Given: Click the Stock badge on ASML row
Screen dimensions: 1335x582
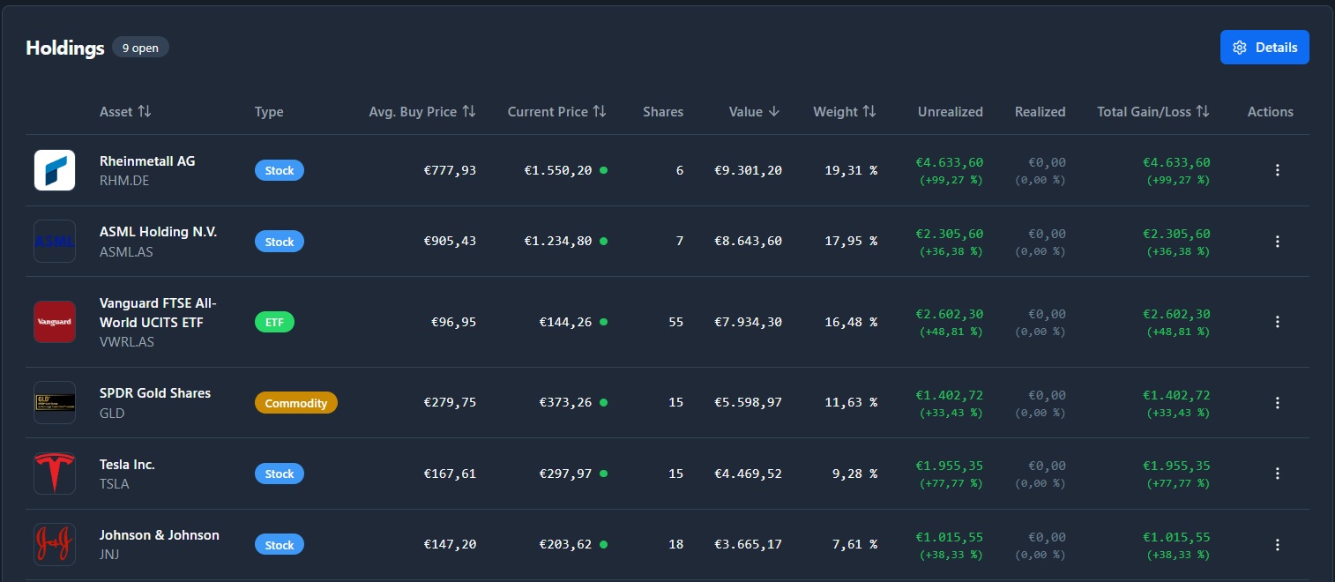Looking at the screenshot, I should click(x=280, y=241).
